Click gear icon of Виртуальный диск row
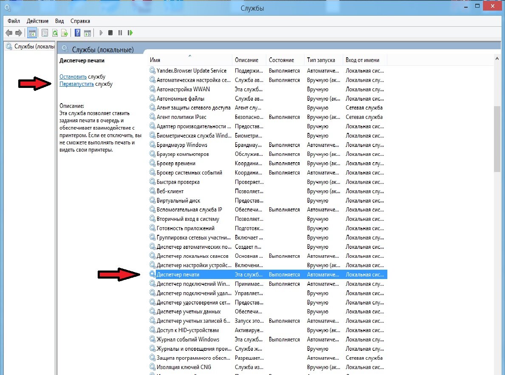This screenshot has width=505, height=375. click(x=152, y=200)
